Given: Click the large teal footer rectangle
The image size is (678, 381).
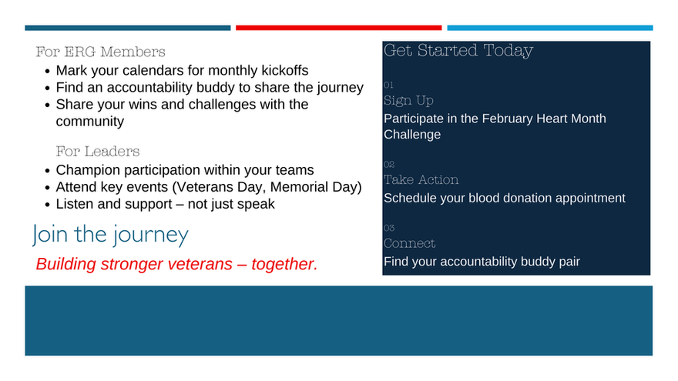Looking at the screenshot, I should (338, 320).
